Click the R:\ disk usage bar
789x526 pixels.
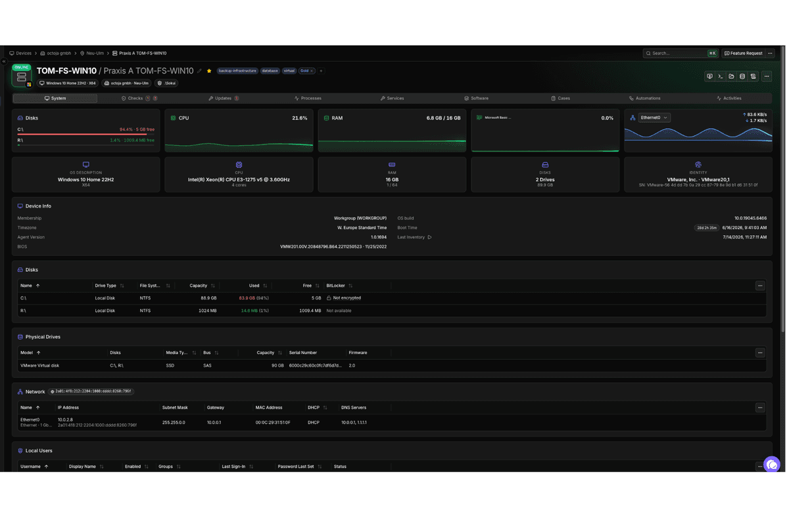(86, 144)
